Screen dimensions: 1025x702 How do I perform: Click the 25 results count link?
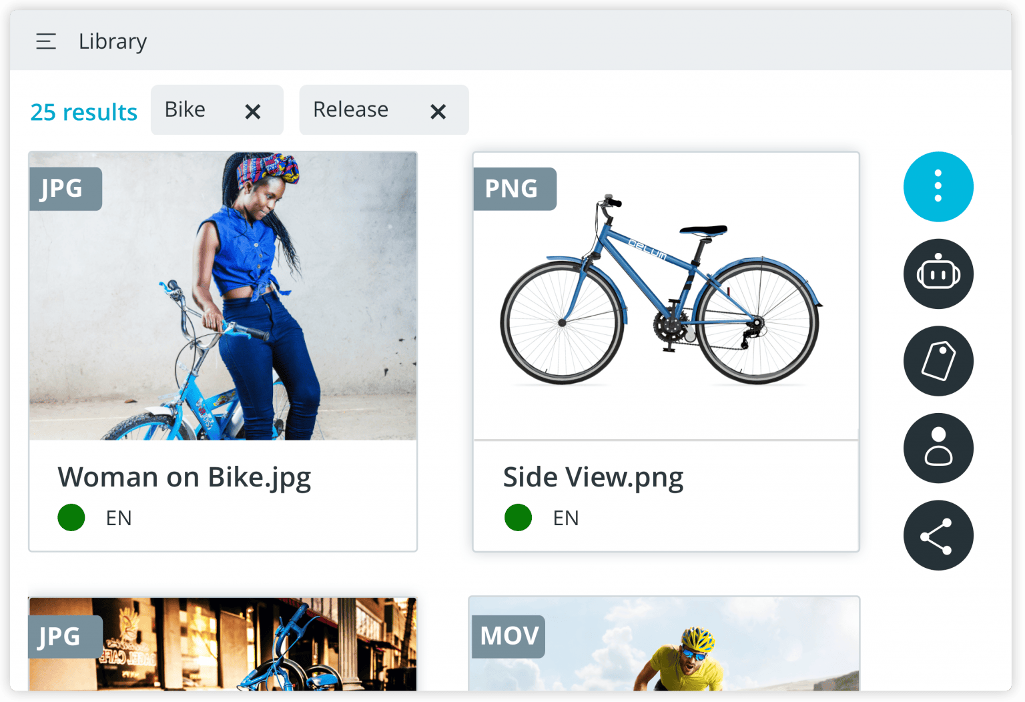pos(83,111)
